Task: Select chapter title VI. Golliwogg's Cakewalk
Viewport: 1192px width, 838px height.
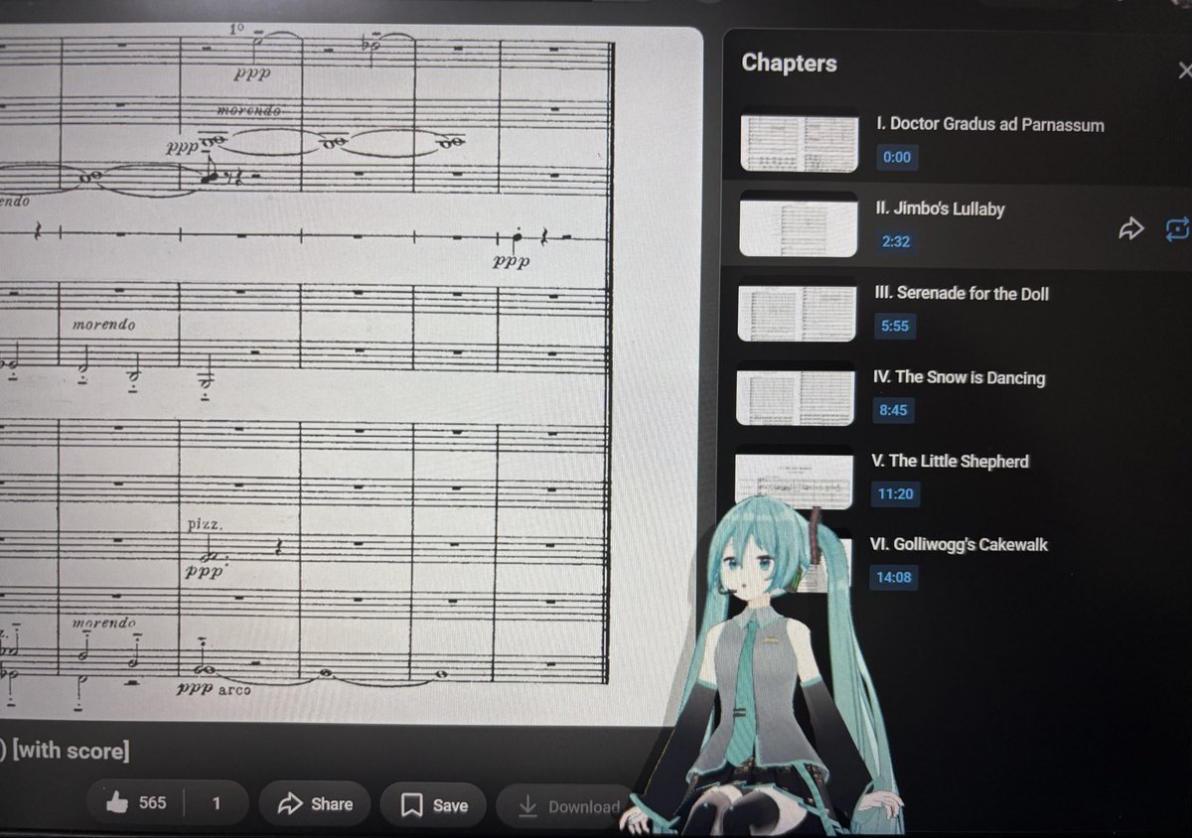Action: tap(959, 544)
